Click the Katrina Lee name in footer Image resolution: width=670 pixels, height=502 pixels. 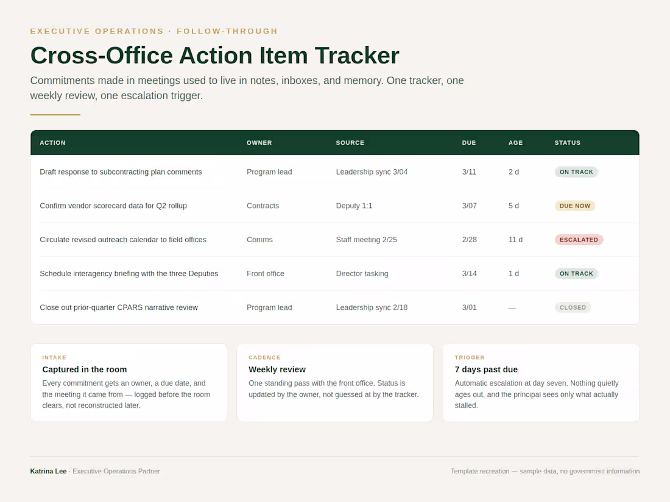[x=48, y=471]
